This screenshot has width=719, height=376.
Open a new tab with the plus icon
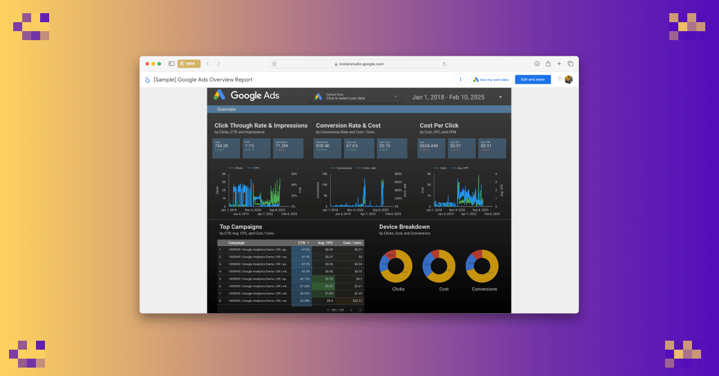(559, 63)
